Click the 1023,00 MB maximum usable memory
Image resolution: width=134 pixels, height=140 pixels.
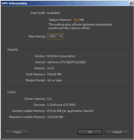coord(55,117)
